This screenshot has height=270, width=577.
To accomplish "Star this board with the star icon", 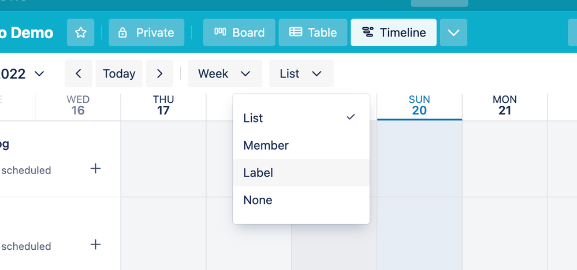I will [x=80, y=32].
